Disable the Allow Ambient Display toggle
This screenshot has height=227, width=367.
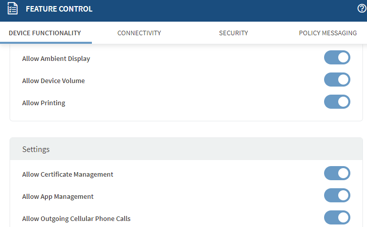coord(337,58)
